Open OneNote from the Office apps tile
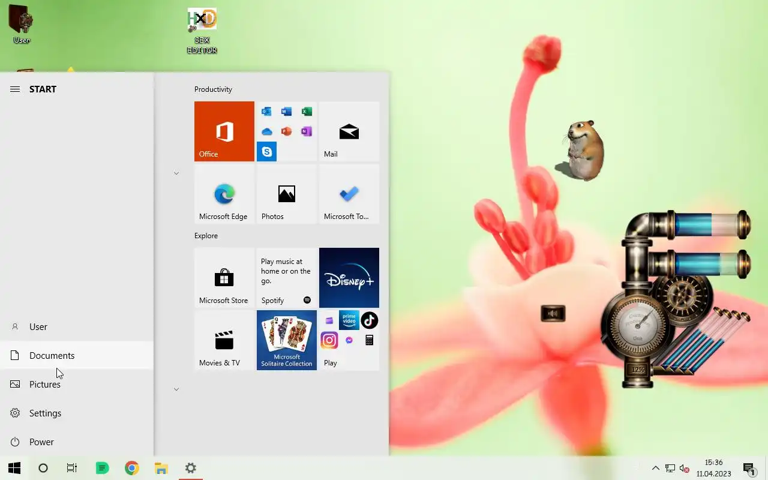768x480 pixels. pos(307,131)
